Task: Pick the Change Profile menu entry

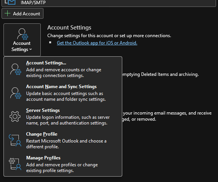Action: (63, 140)
